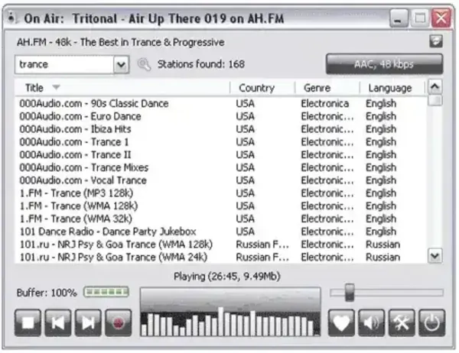The width and height of the screenshot is (459, 353).
Task: Click the green buffer progress indicator
Action: (106, 292)
